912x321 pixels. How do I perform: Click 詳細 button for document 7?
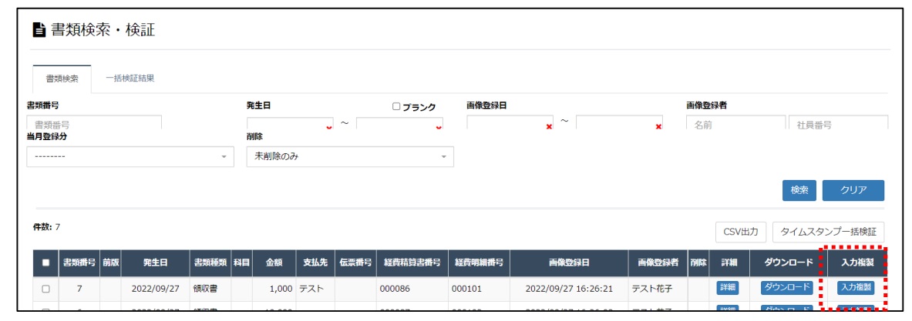[729, 287]
